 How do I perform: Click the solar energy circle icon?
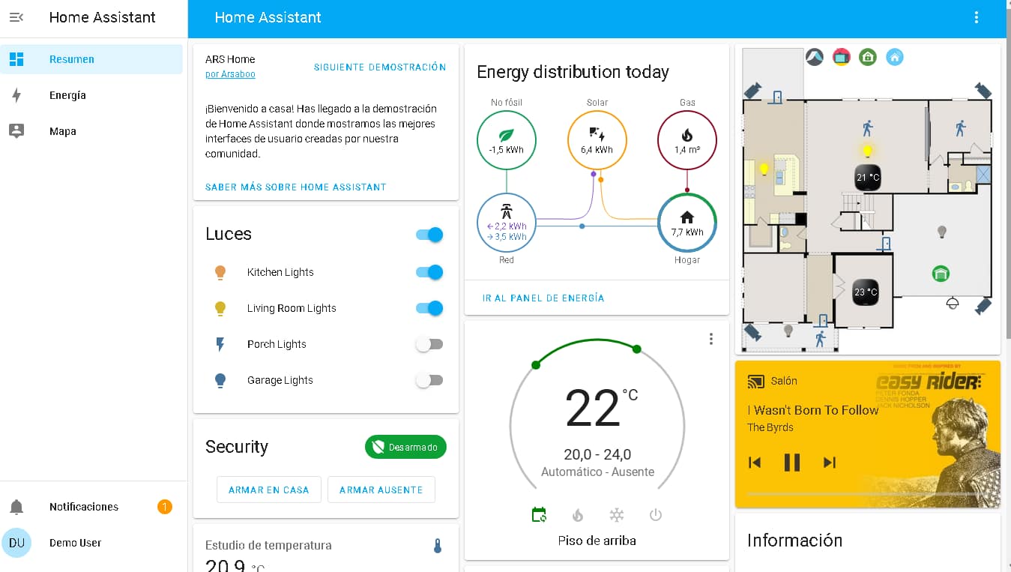597,140
